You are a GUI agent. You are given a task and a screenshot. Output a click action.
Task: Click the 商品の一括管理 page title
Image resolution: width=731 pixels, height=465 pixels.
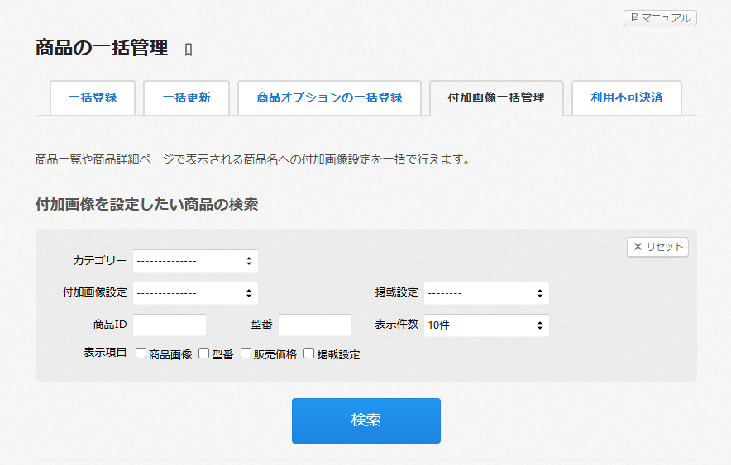click(102, 48)
